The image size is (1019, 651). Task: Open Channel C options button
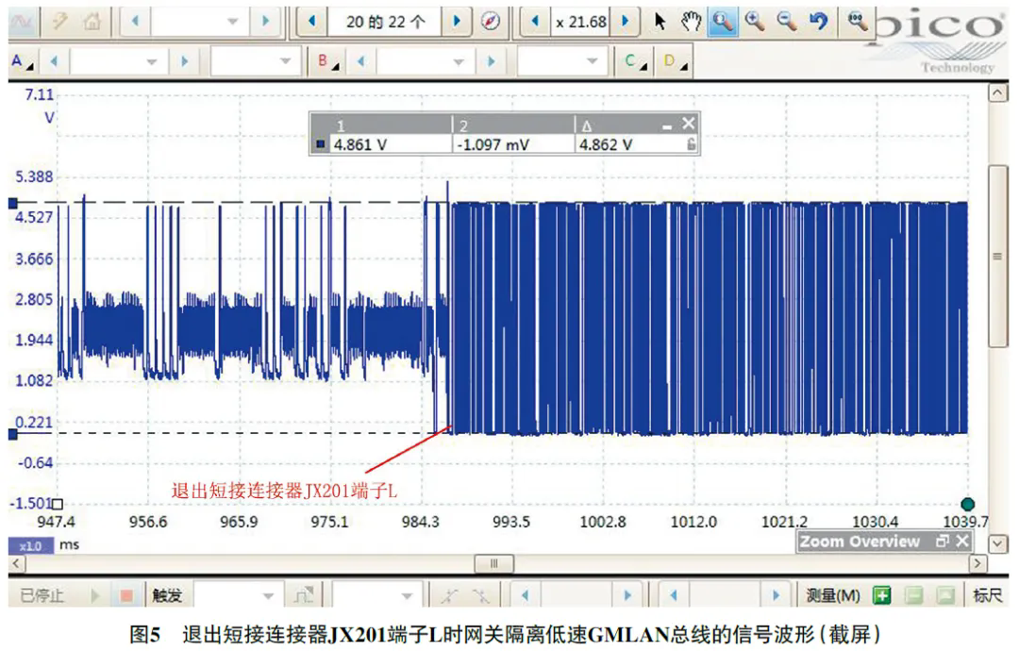pyautogui.click(x=635, y=61)
